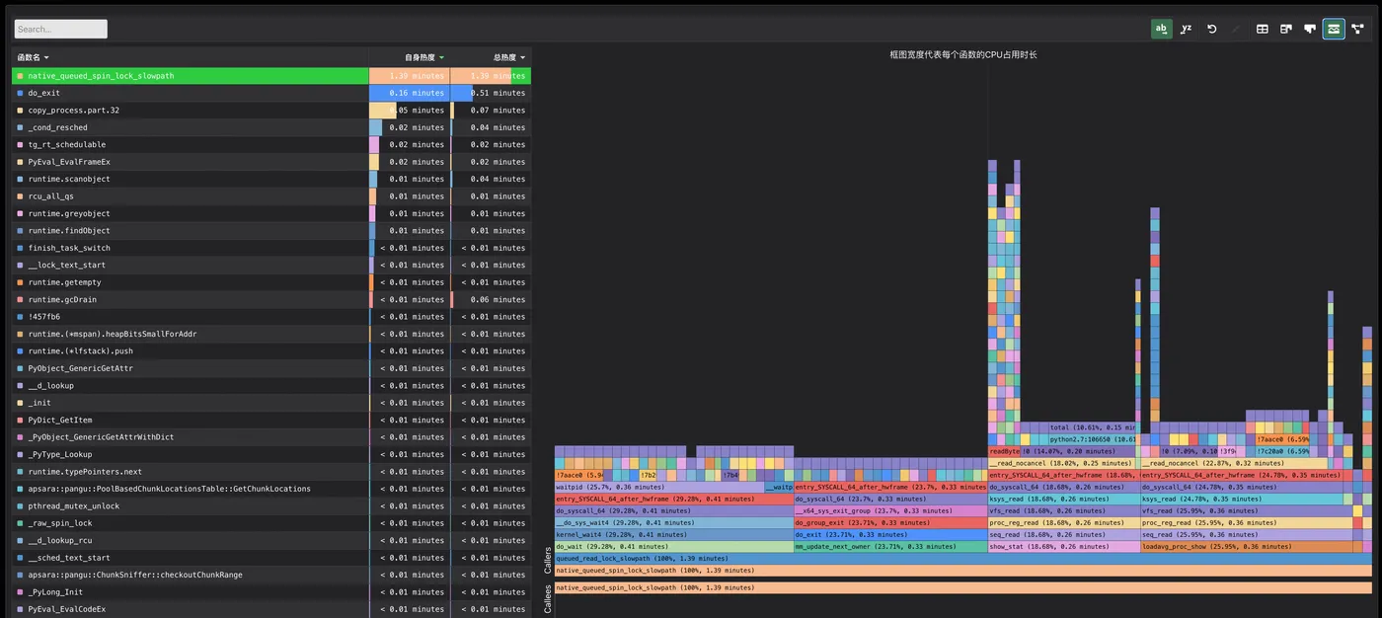The width and height of the screenshot is (1382, 618).
Task: Select the !457fb6 row
Action: click(x=271, y=317)
